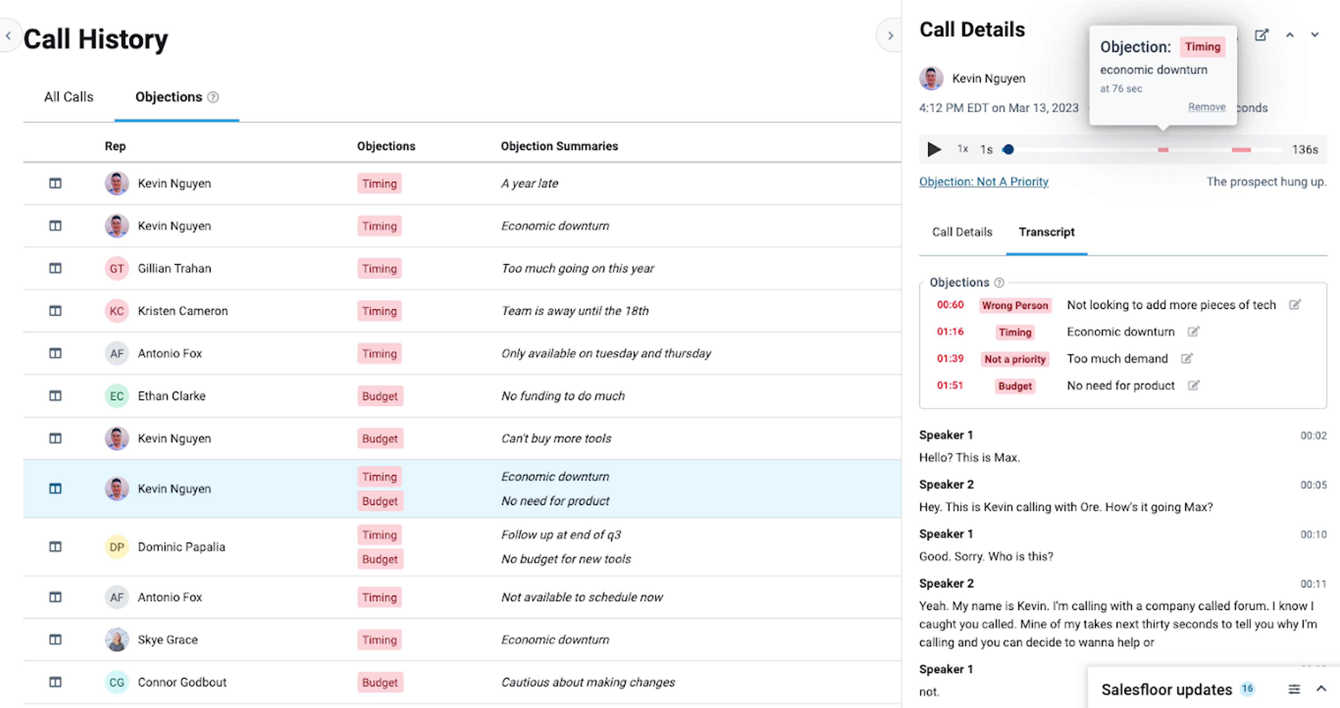Collapse the left sidebar arrow
Image resolution: width=1340 pixels, height=708 pixels.
tap(8, 35)
